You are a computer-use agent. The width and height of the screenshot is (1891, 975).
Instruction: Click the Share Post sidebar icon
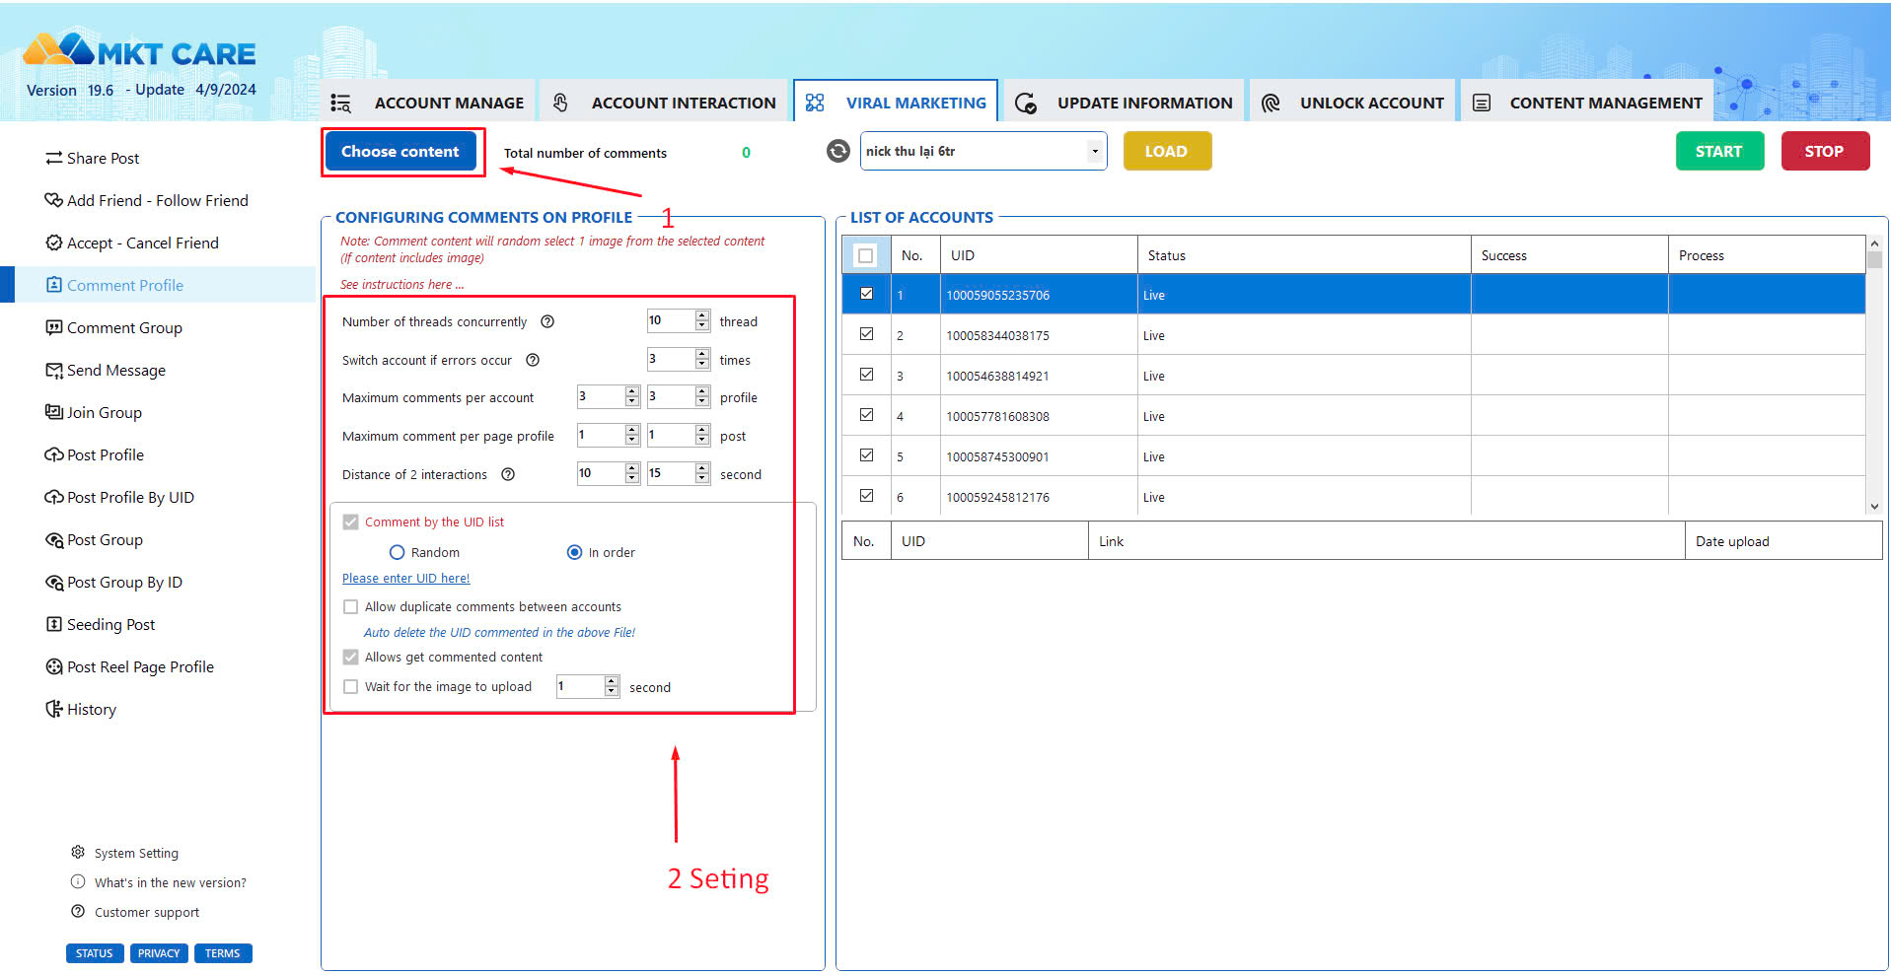[x=53, y=159]
